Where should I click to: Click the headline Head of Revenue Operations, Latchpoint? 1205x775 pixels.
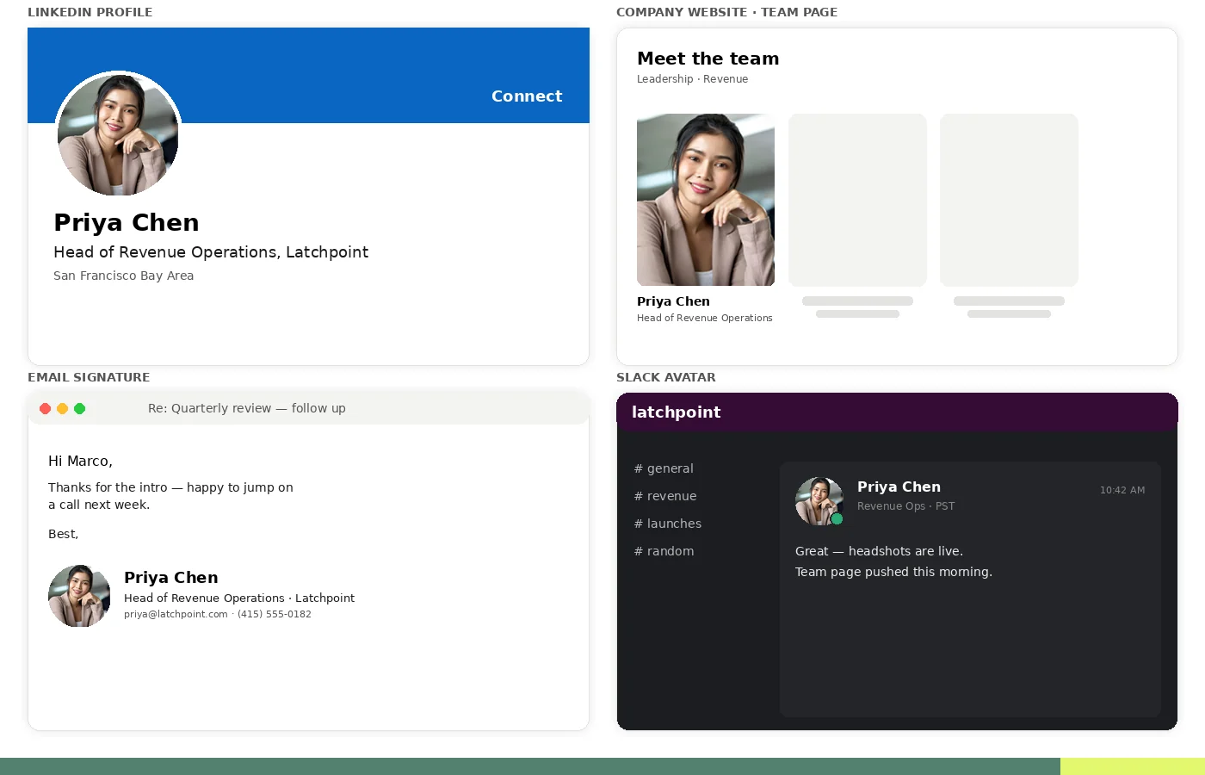(211, 252)
